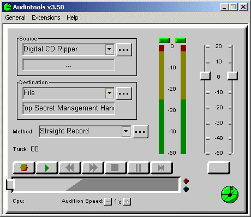Screen dimensions: 251x217
Task: Click the green round logo icon
Action: 230,195
